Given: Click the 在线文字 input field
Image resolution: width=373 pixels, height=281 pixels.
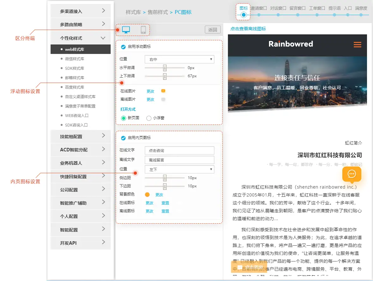Looking at the screenshot, I should tap(179, 150).
